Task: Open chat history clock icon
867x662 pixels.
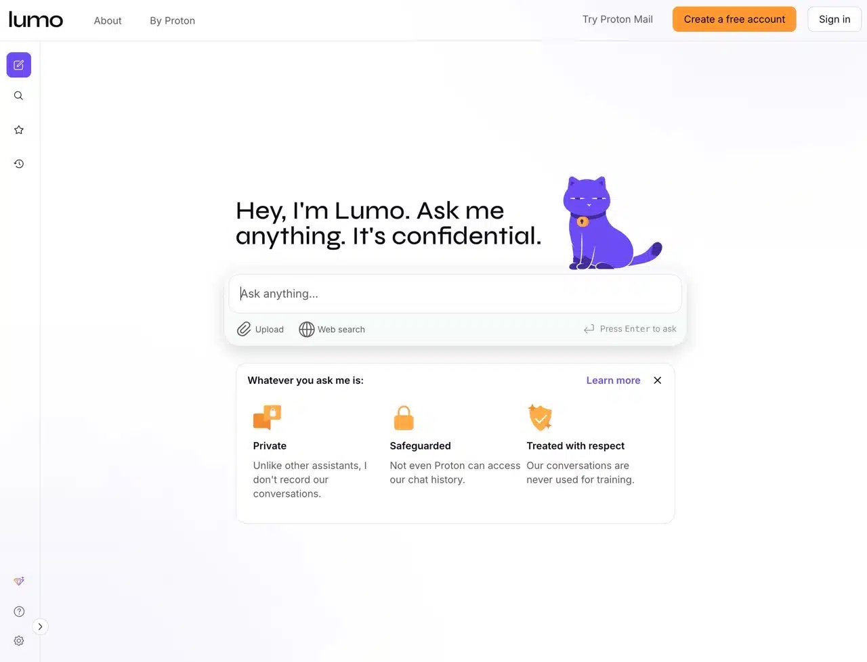Action: click(x=19, y=164)
